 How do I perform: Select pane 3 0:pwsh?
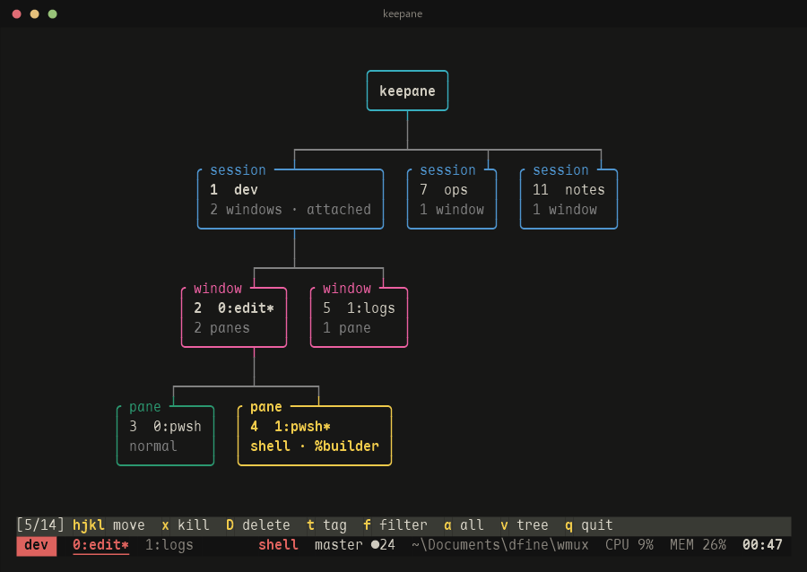coord(165,435)
